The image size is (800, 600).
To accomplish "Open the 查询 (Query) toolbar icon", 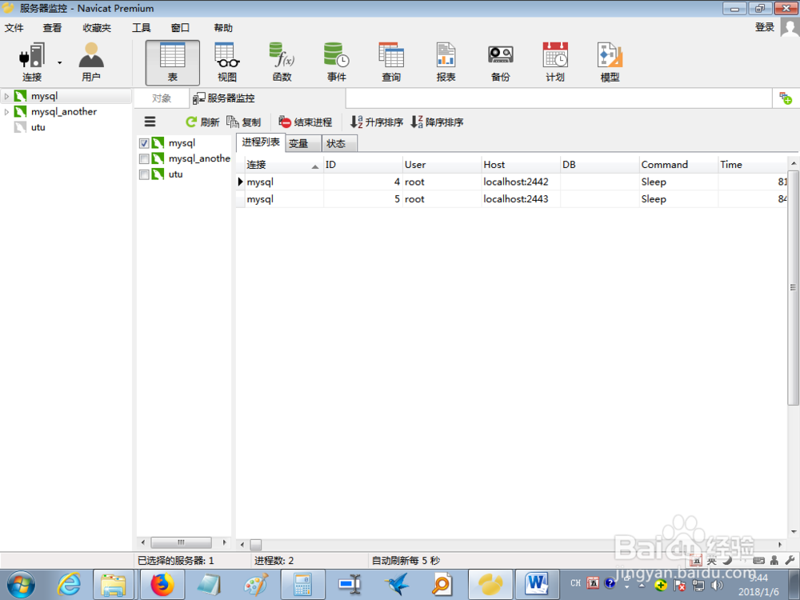I will pyautogui.click(x=391, y=62).
